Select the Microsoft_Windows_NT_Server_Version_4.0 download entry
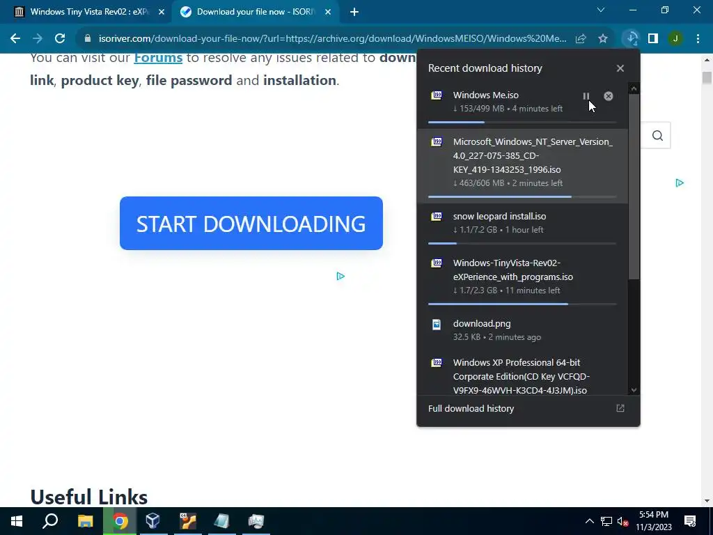 [x=522, y=166]
